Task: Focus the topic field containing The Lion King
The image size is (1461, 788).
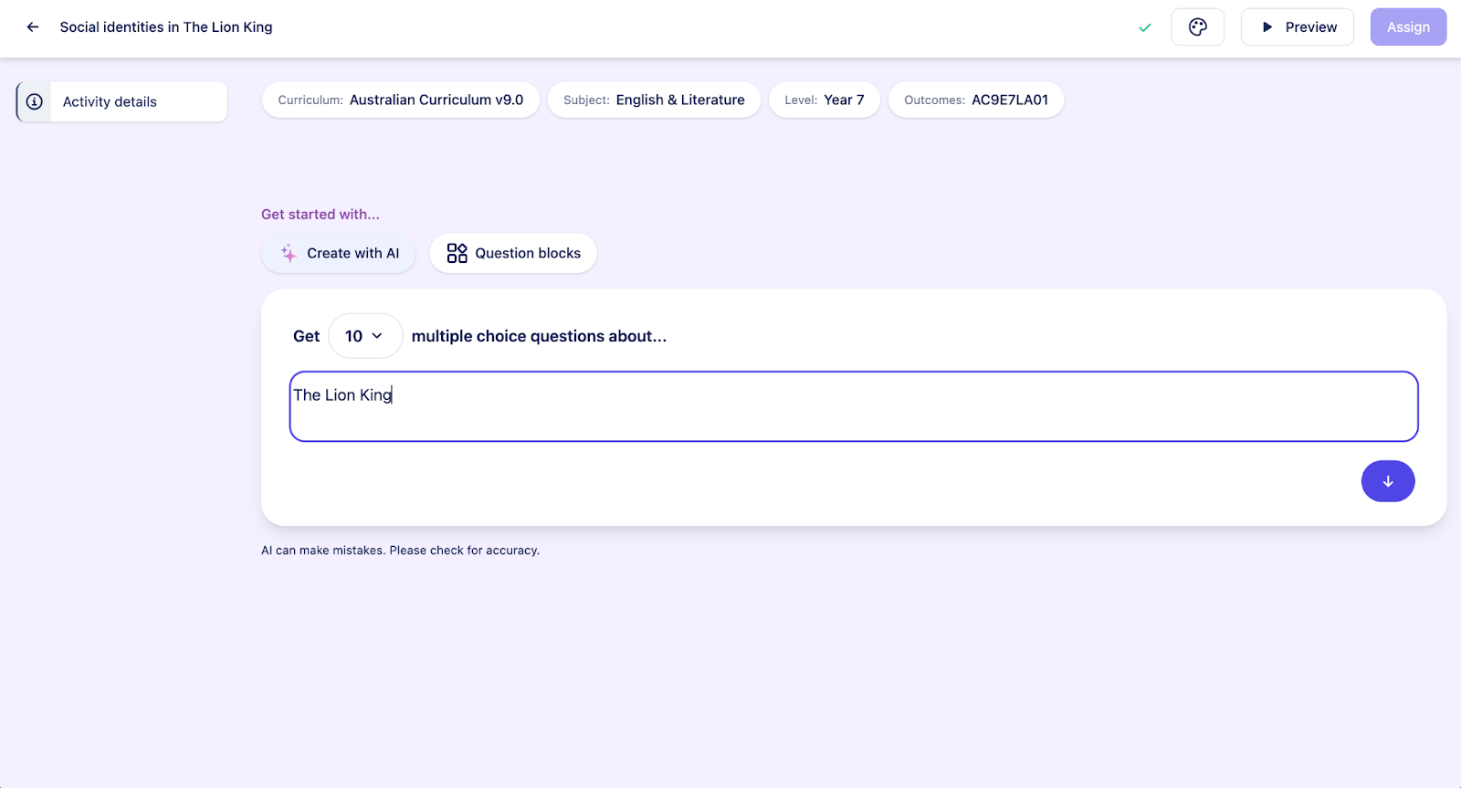Action: [x=854, y=406]
